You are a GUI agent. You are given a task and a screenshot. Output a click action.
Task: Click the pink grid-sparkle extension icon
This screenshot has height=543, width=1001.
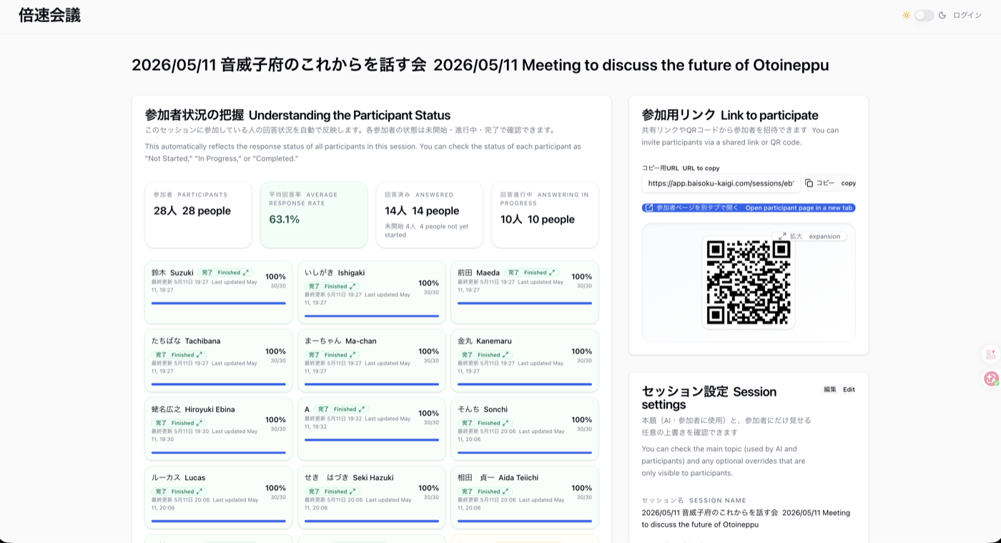pos(990,354)
